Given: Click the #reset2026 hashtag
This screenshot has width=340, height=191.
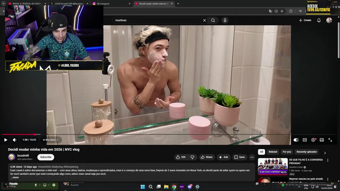Looking at the screenshot, I should click(x=44, y=167).
